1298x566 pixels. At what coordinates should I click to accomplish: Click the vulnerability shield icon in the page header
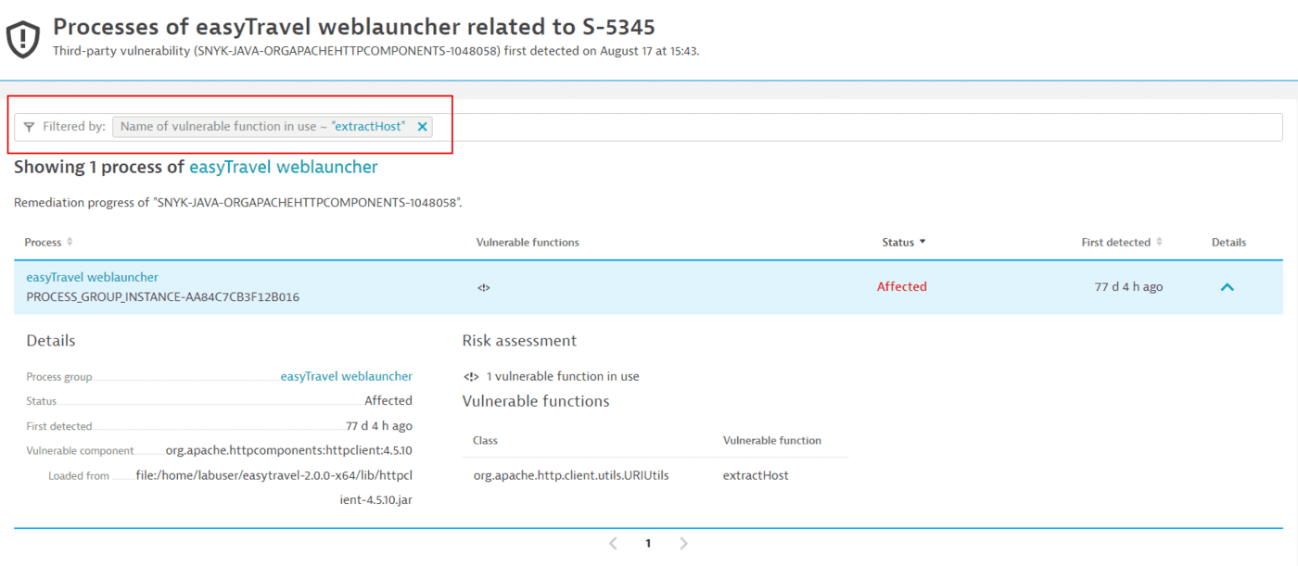pyautogui.click(x=22, y=35)
